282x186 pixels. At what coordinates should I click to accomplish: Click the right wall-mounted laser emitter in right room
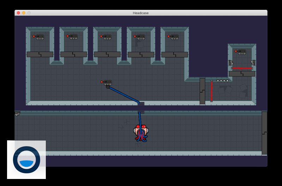pos(253,63)
